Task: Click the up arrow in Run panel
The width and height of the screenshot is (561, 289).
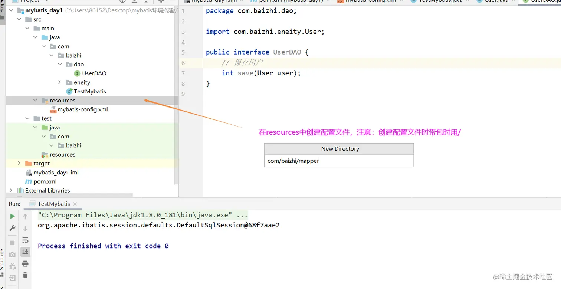Action: point(25,216)
